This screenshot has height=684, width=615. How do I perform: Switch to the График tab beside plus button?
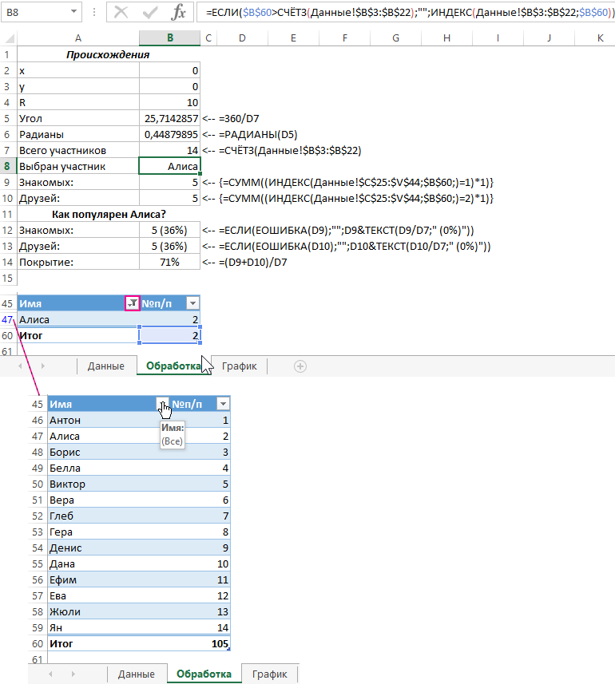(240, 366)
